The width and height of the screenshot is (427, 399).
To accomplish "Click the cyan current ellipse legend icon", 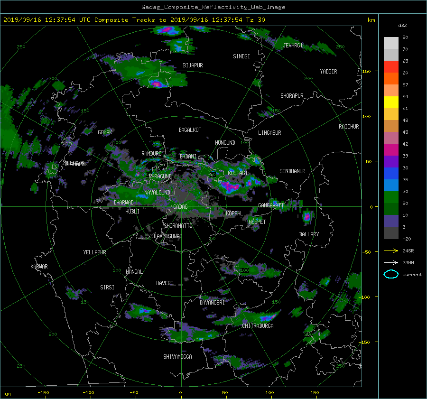I will [x=391, y=274].
